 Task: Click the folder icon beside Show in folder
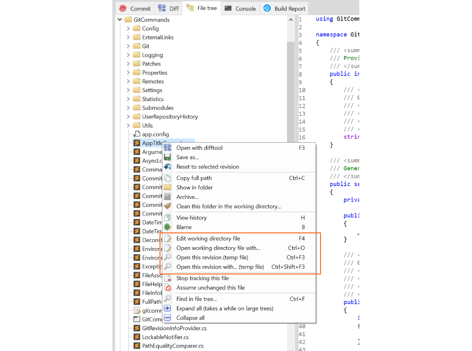168,187
